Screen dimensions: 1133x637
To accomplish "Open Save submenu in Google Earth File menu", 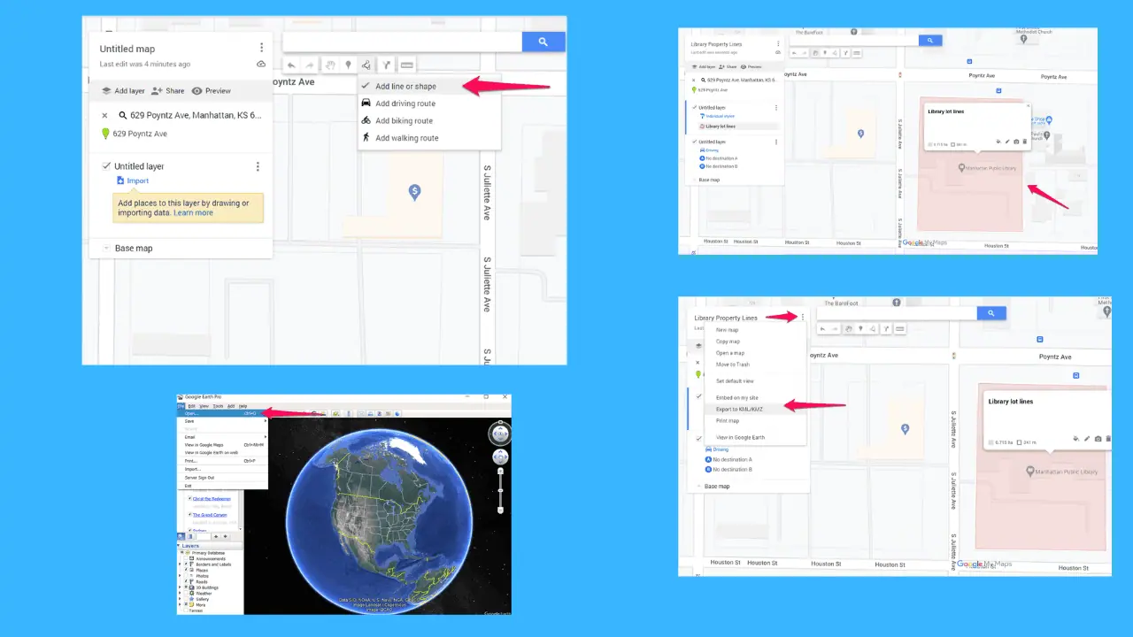I will [222, 421].
